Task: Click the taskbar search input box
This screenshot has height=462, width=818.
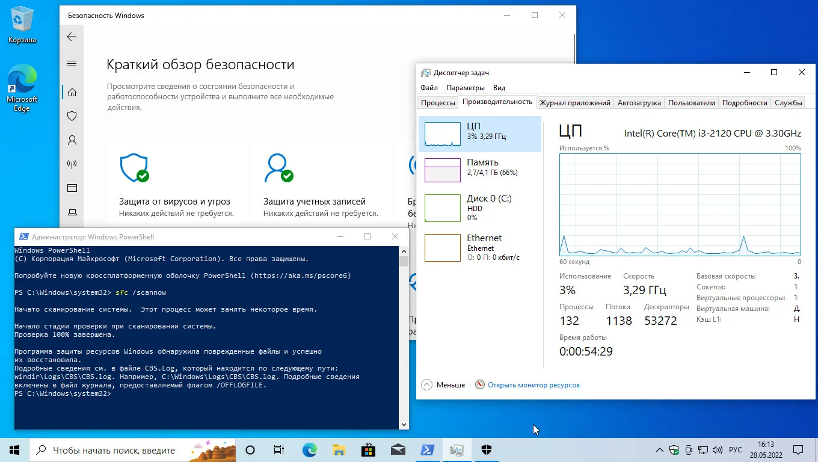Action: coord(114,450)
